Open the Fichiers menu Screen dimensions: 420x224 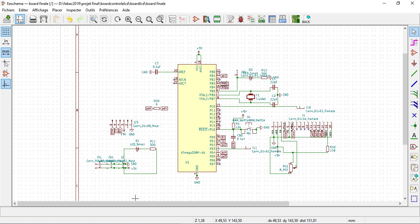[x=8, y=10]
